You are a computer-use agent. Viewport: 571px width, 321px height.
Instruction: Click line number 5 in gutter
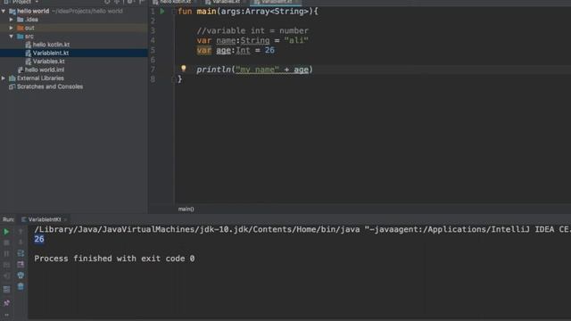(153, 50)
